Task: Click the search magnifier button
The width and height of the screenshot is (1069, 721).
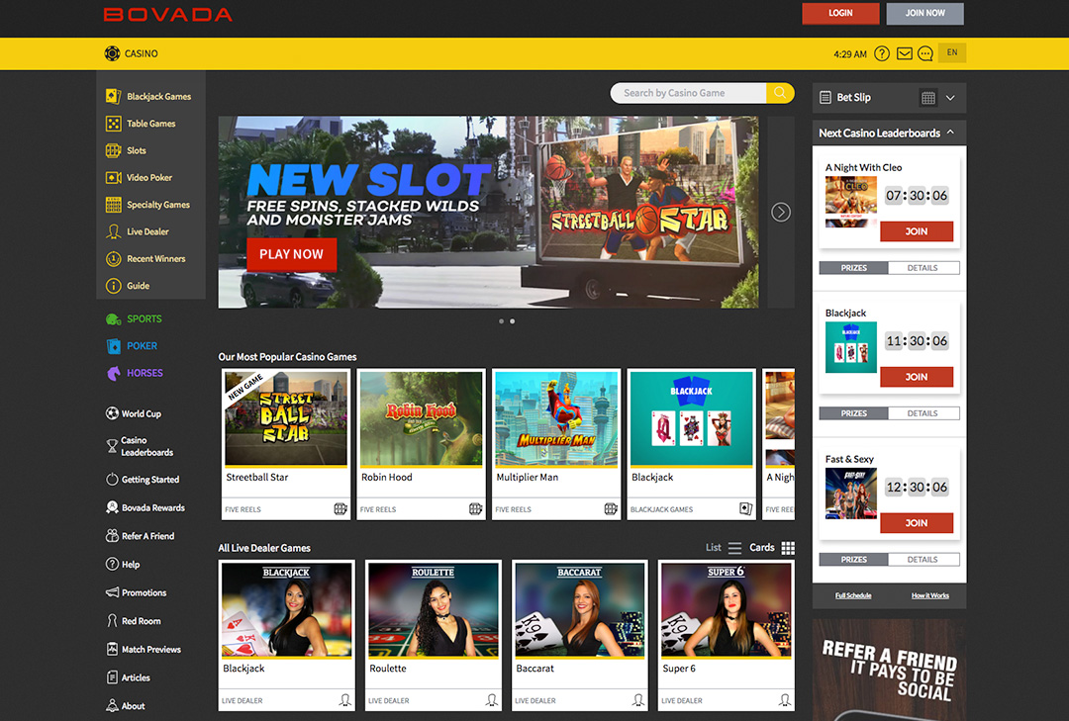Action: pyautogui.click(x=780, y=93)
